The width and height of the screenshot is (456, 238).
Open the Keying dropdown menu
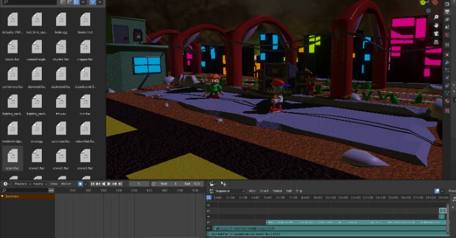pyautogui.click(x=40, y=184)
